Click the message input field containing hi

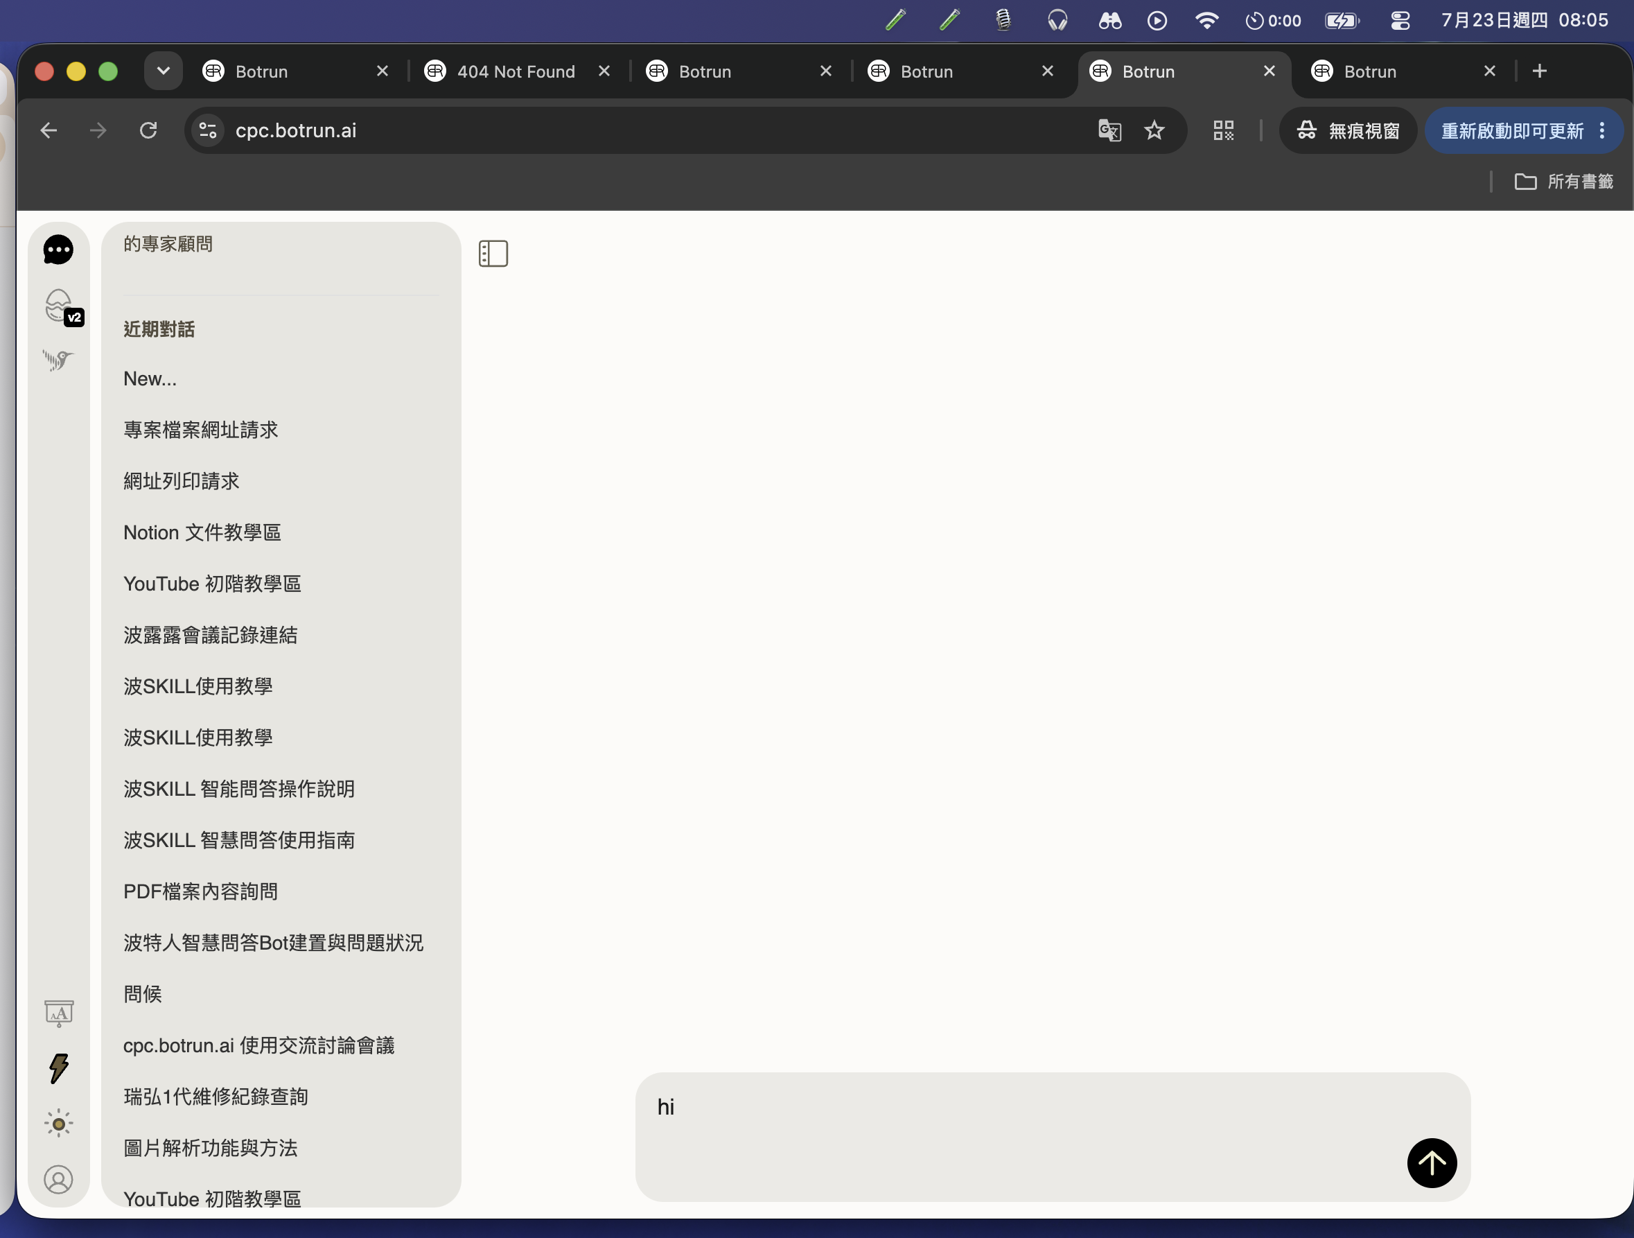pyautogui.click(x=1052, y=1136)
